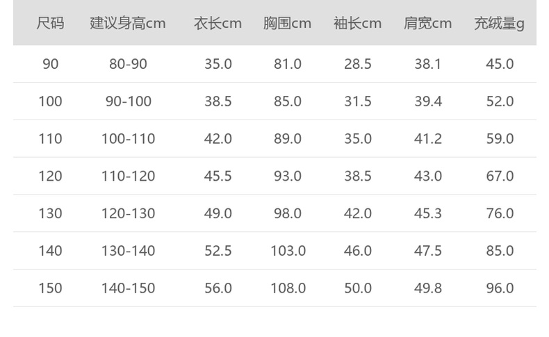Select the 45.3 shoulder width value
549x337 pixels.
[428, 213]
